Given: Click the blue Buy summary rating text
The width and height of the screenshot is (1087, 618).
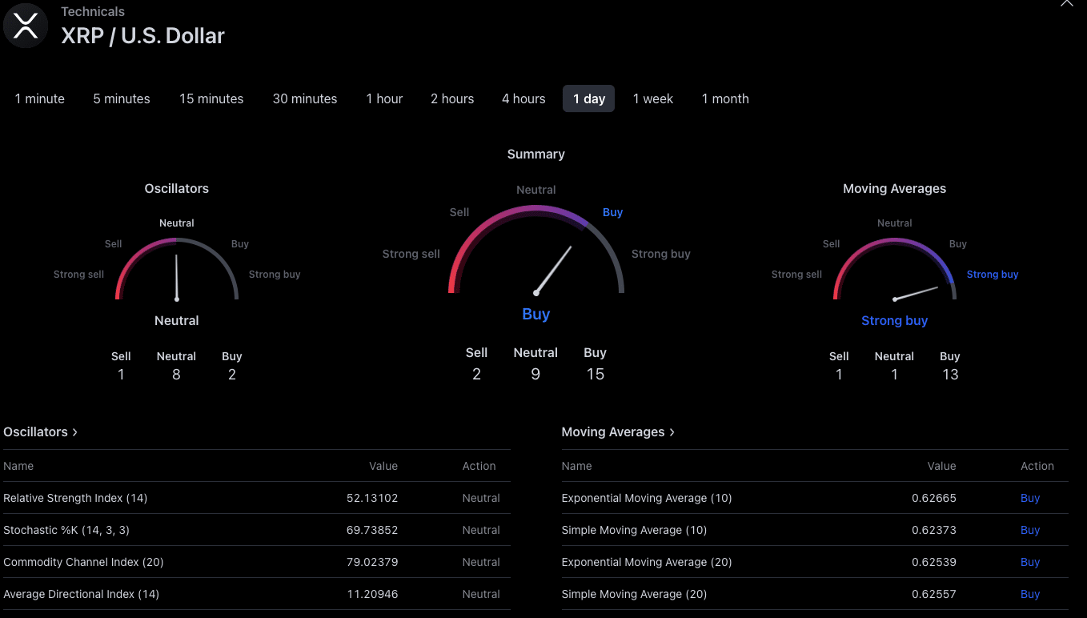Looking at the screenshot, I should click(x=536, y=314).
